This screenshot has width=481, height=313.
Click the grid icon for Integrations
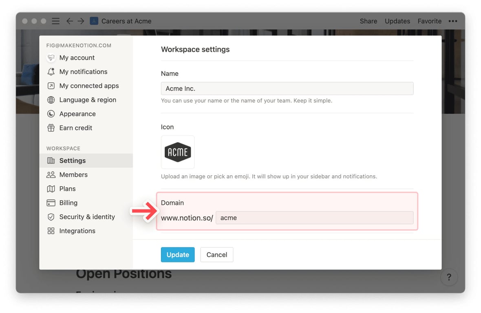pos(51,231)
